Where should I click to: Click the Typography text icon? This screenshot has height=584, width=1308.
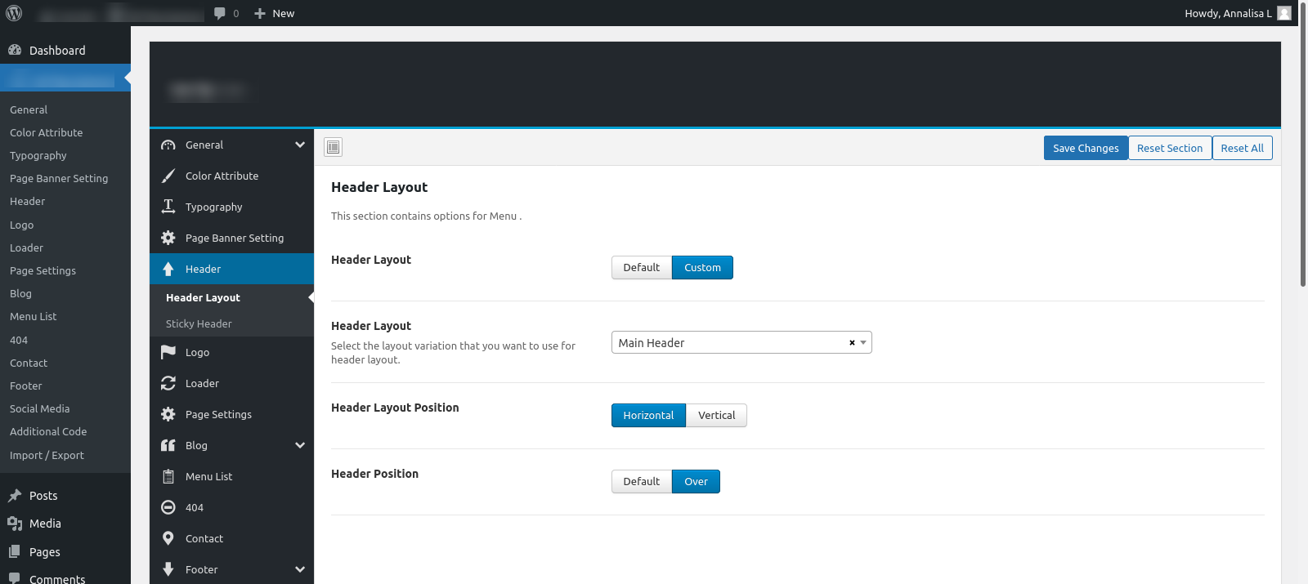point(168,207)
